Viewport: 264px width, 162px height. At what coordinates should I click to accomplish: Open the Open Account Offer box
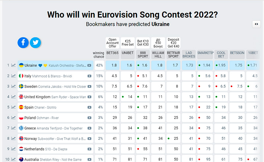112,43
